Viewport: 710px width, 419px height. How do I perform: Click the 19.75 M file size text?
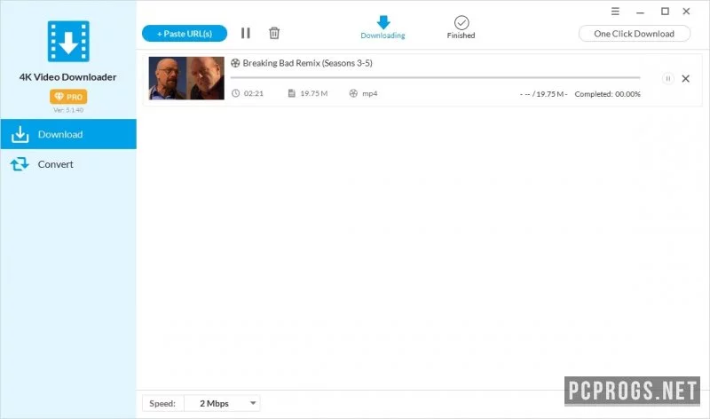click(x=314, y=93)
